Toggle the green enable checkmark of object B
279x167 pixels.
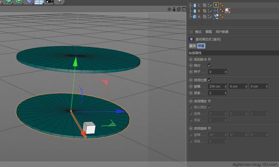pyautogui.click(x=211, y=11)
